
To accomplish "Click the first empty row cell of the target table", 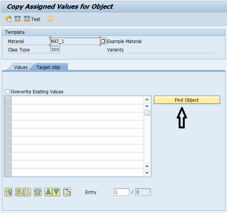I will tap(77, 100).
